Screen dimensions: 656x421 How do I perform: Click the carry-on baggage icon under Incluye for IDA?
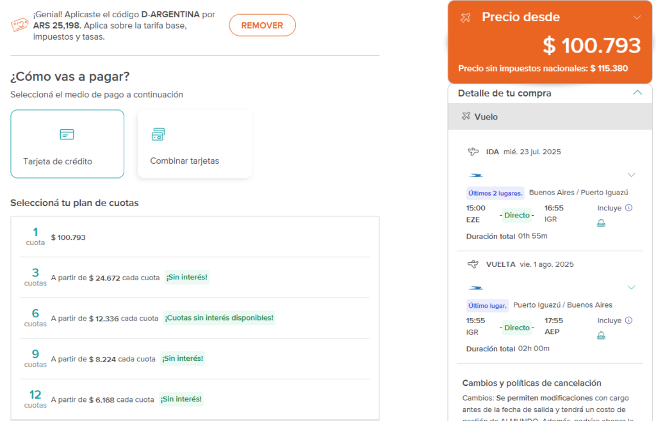click(x=601, y=223)
